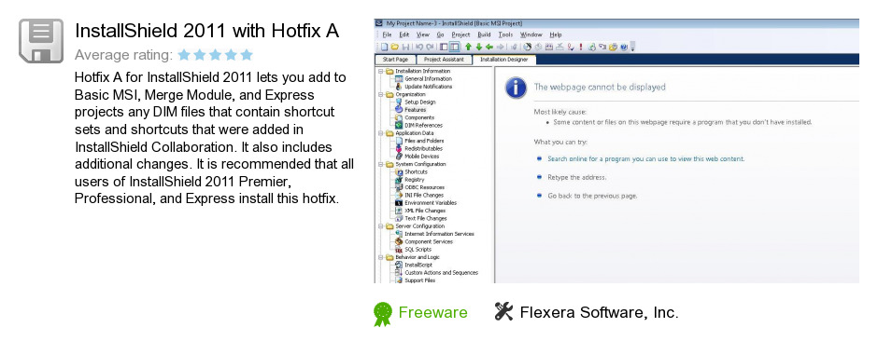Image resolution: width=878 pixels, height=355 pixels.
Task: Click the green down arrow icon
Action: (x=479, y=47)
